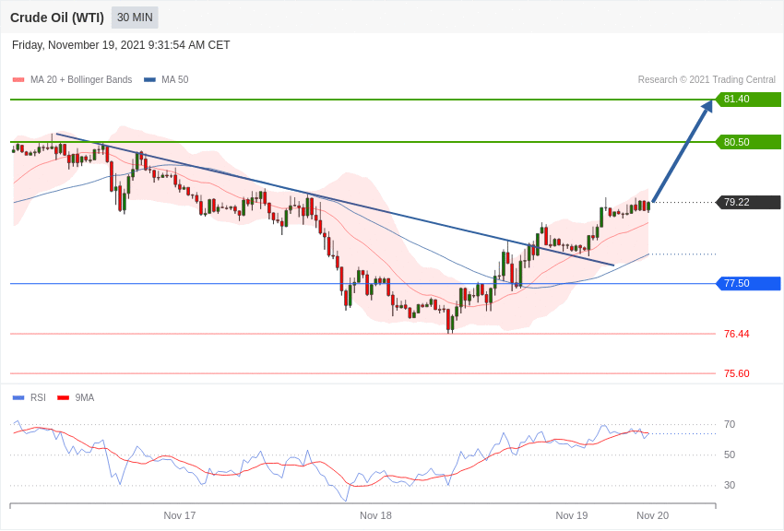The width and height of the screenshot is (784, 531).
Task: Click the blue RSI legend swatch
Action: click(18, 398)
